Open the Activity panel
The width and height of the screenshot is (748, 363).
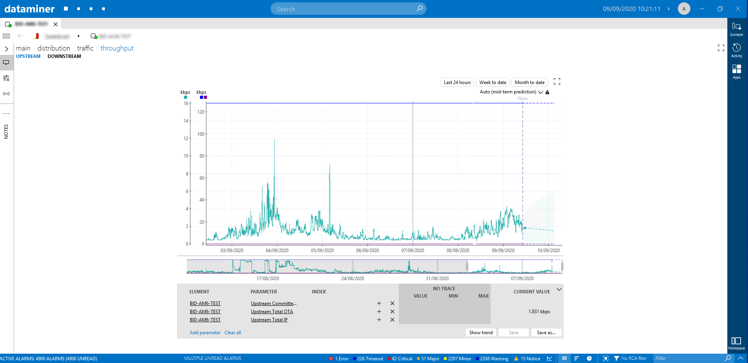pos(736,51)
